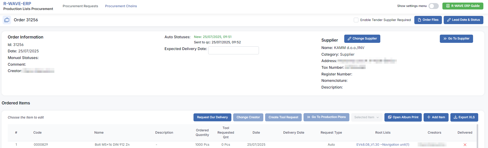Click the R-WAVE-ERP logo link

click(x=17, y=4)
